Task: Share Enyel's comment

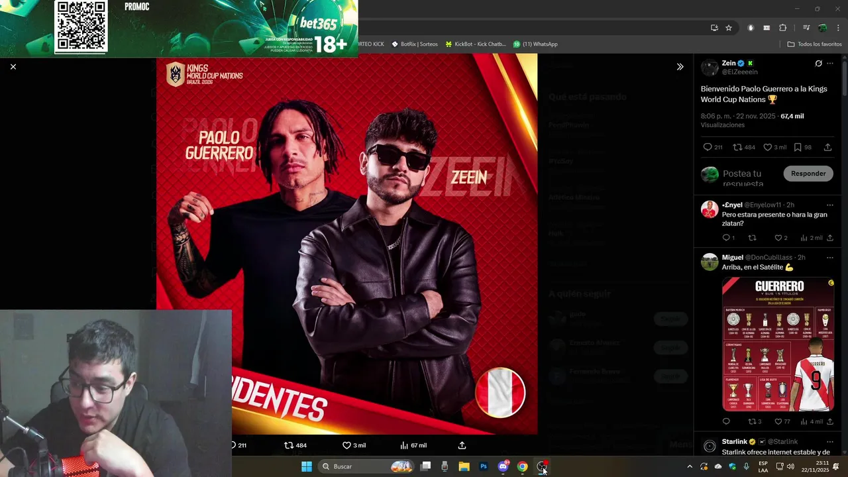Action: [830, 238]
